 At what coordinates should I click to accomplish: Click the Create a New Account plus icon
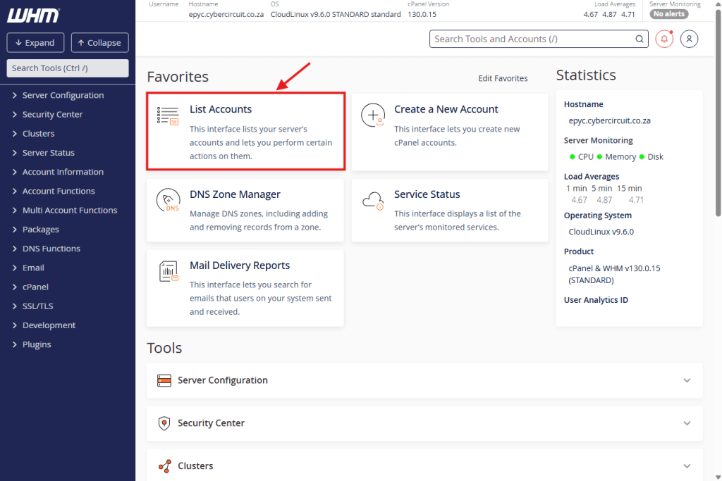[372, 115]
